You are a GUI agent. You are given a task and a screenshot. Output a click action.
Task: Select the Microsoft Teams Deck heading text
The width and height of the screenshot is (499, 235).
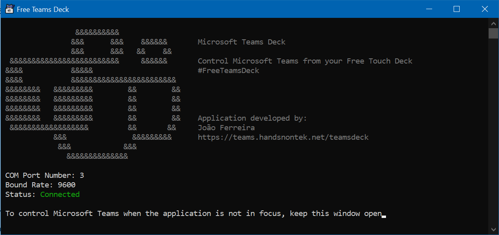tap(242, 42)
